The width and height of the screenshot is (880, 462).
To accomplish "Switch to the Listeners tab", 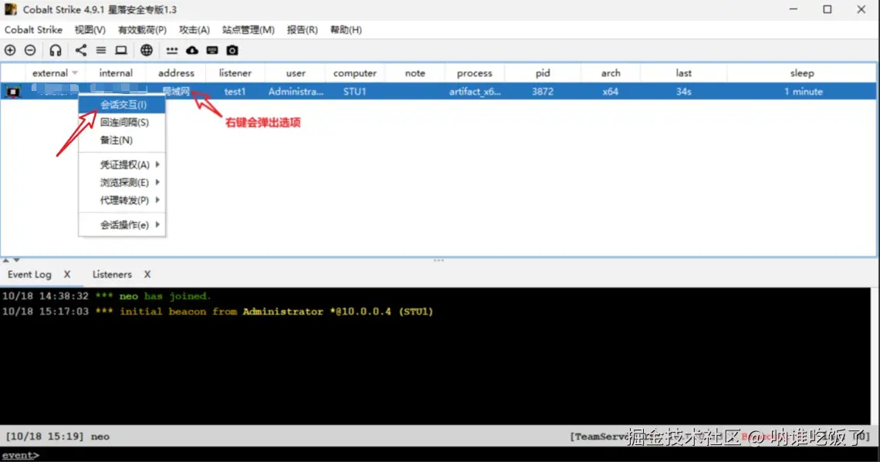I will point(112,274).
